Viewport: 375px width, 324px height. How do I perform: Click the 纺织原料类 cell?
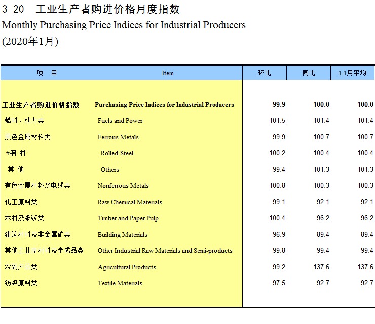[x=21, y=283]
